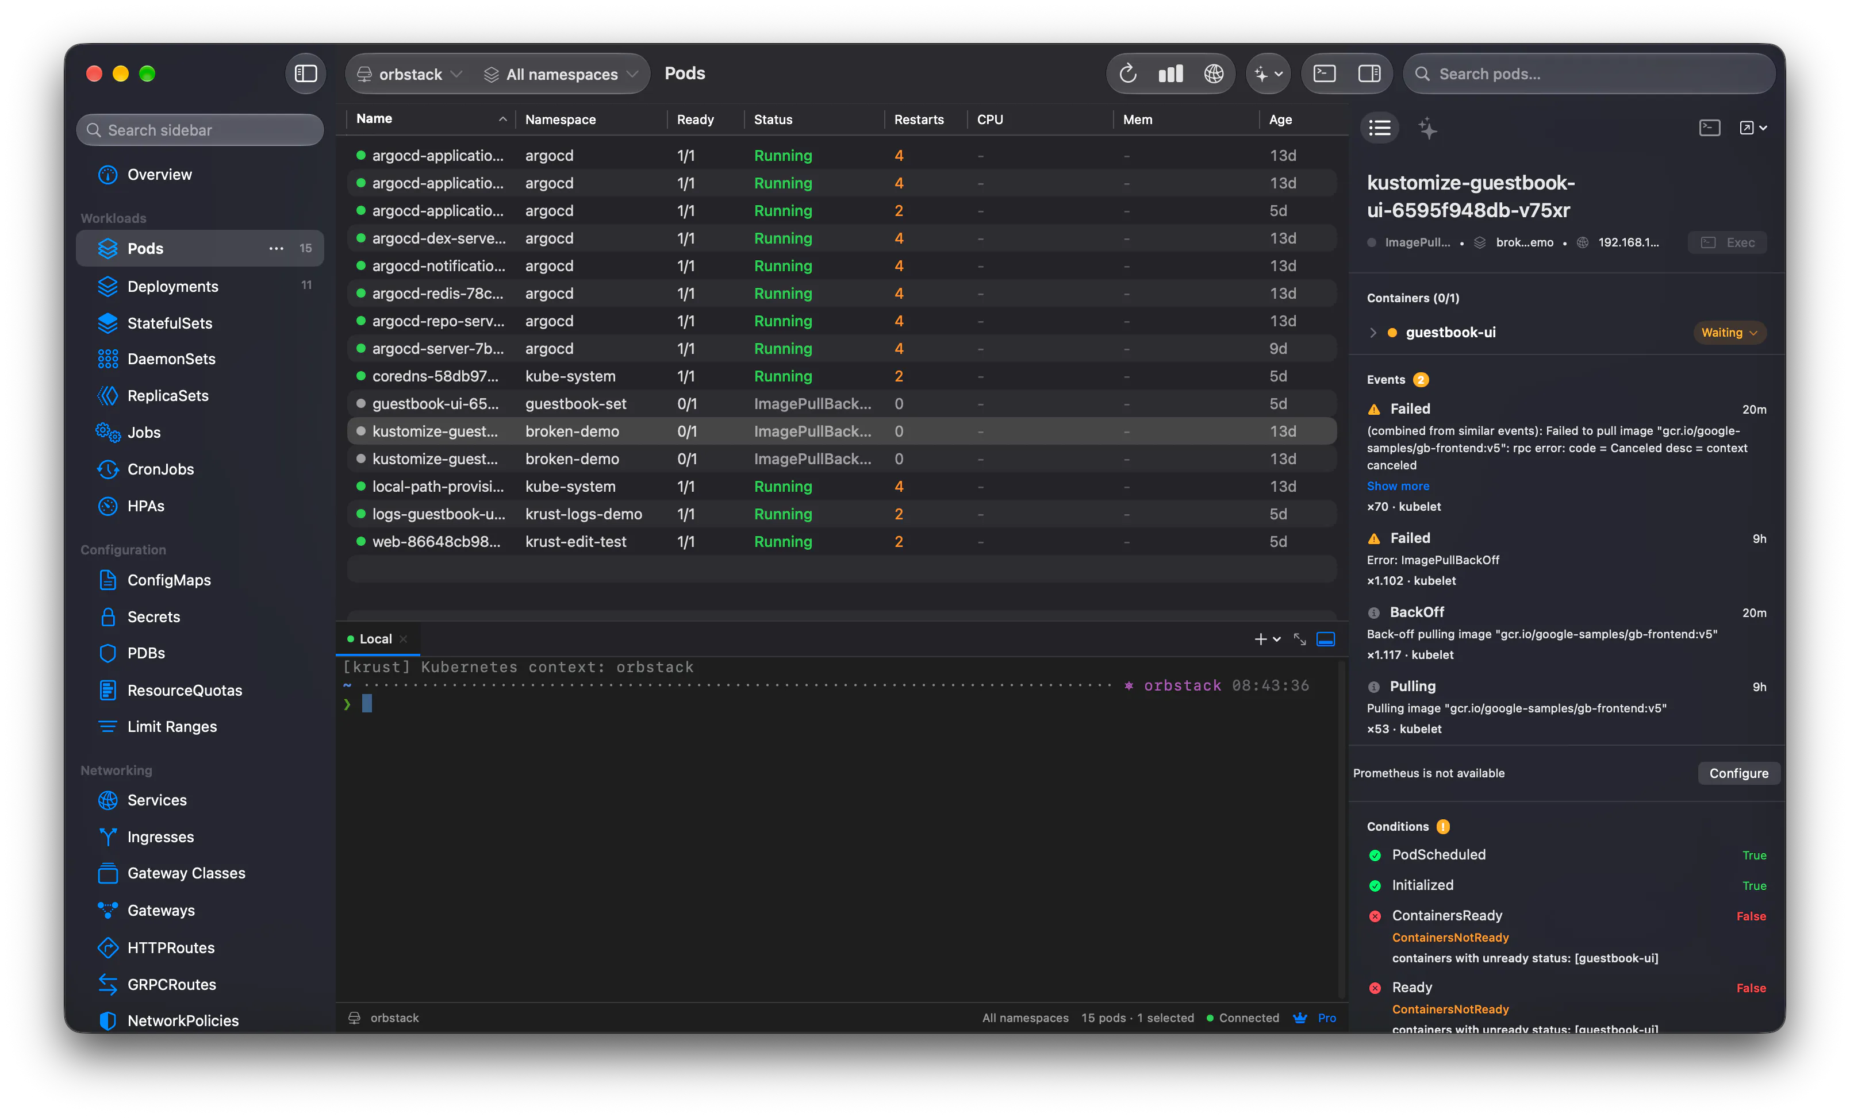This screenshot has width=1850, height=1118.
Task: Click the Configure button for Prometheus
Action: (1738, 773)
